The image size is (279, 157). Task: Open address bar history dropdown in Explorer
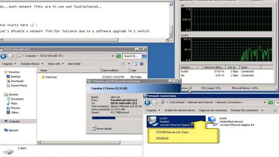pyautogui.click(x=112, y=56)
